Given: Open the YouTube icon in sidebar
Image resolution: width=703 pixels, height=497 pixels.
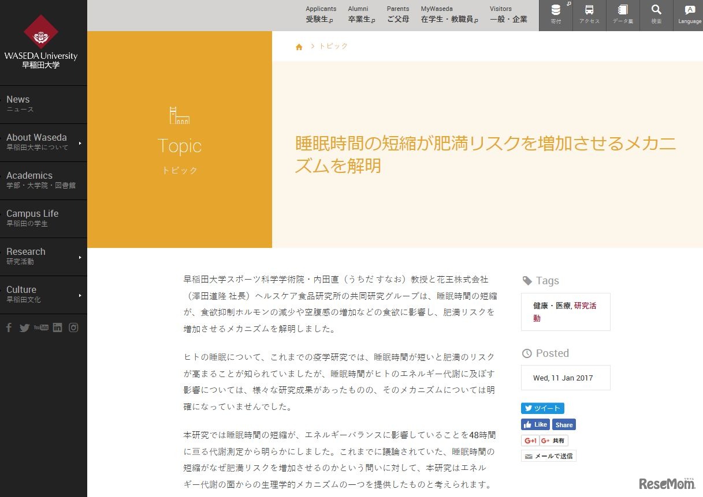Looking at the screenshot, I should pyautogui.click(x=41, y=327).
